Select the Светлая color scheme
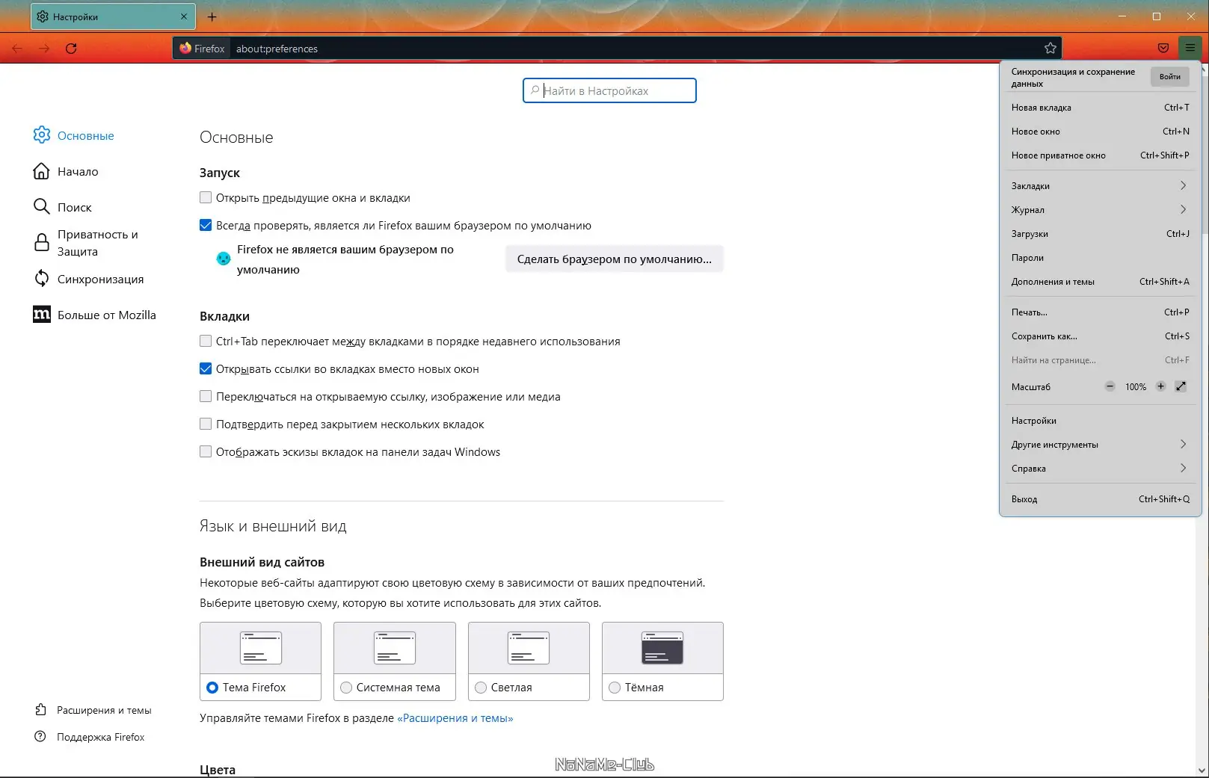 point(481,688)
